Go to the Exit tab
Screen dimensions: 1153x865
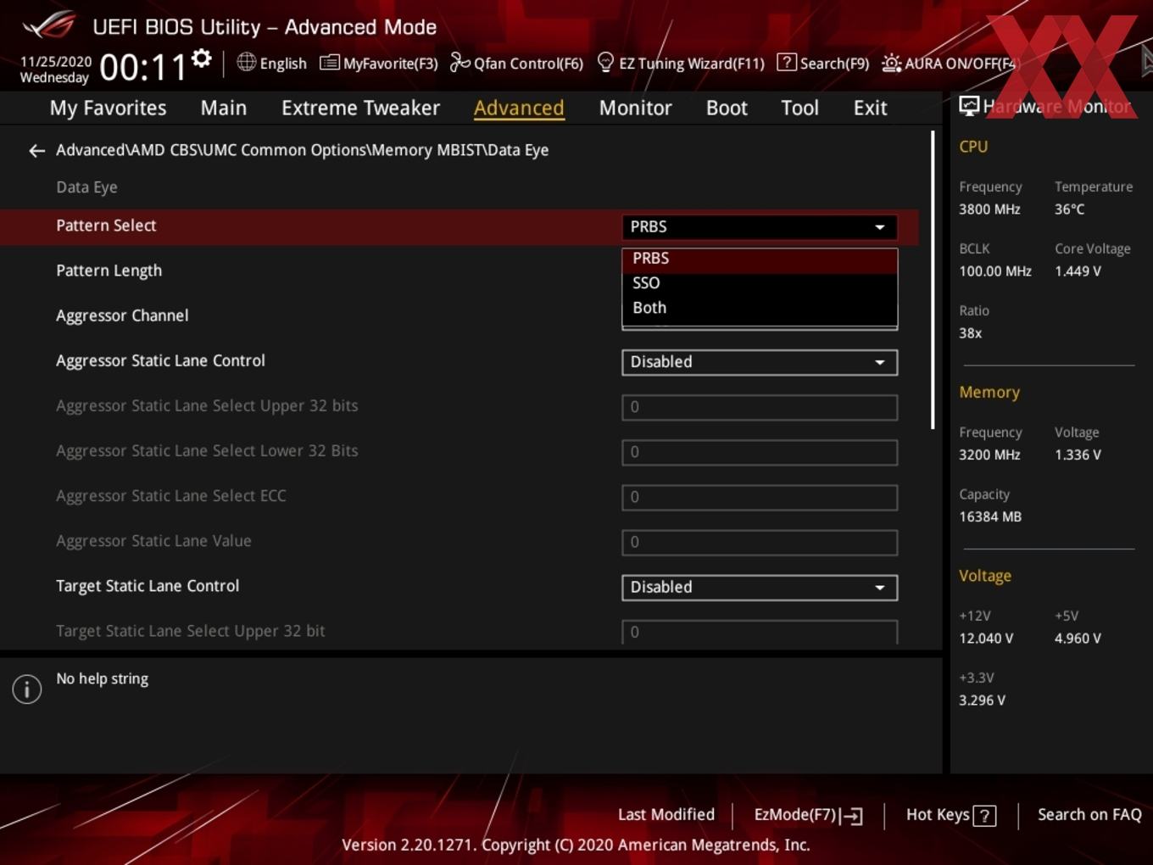pyautogui.click(x=870, y=109)
